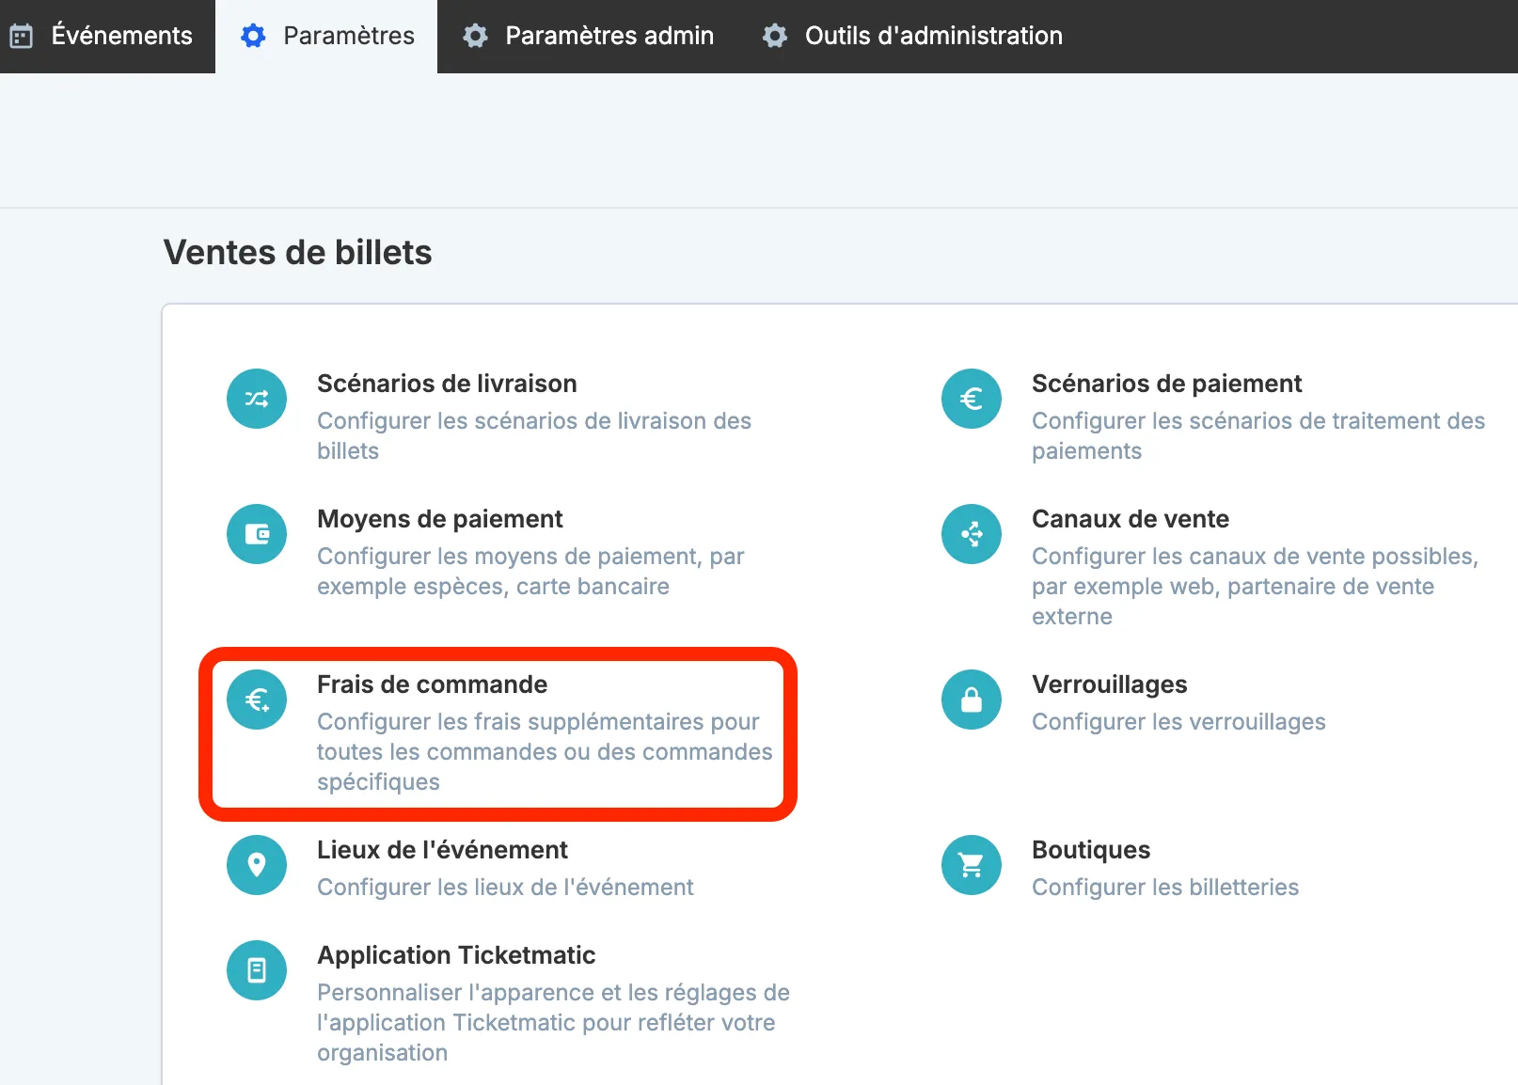Viewport: 1518px width, 1085px height.
Task: Click the euro-plus icon for Frais de commande
Action: 257,700
